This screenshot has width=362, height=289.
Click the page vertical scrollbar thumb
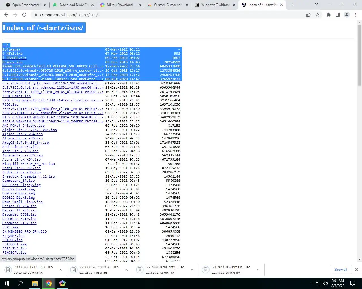coord(359,55)
